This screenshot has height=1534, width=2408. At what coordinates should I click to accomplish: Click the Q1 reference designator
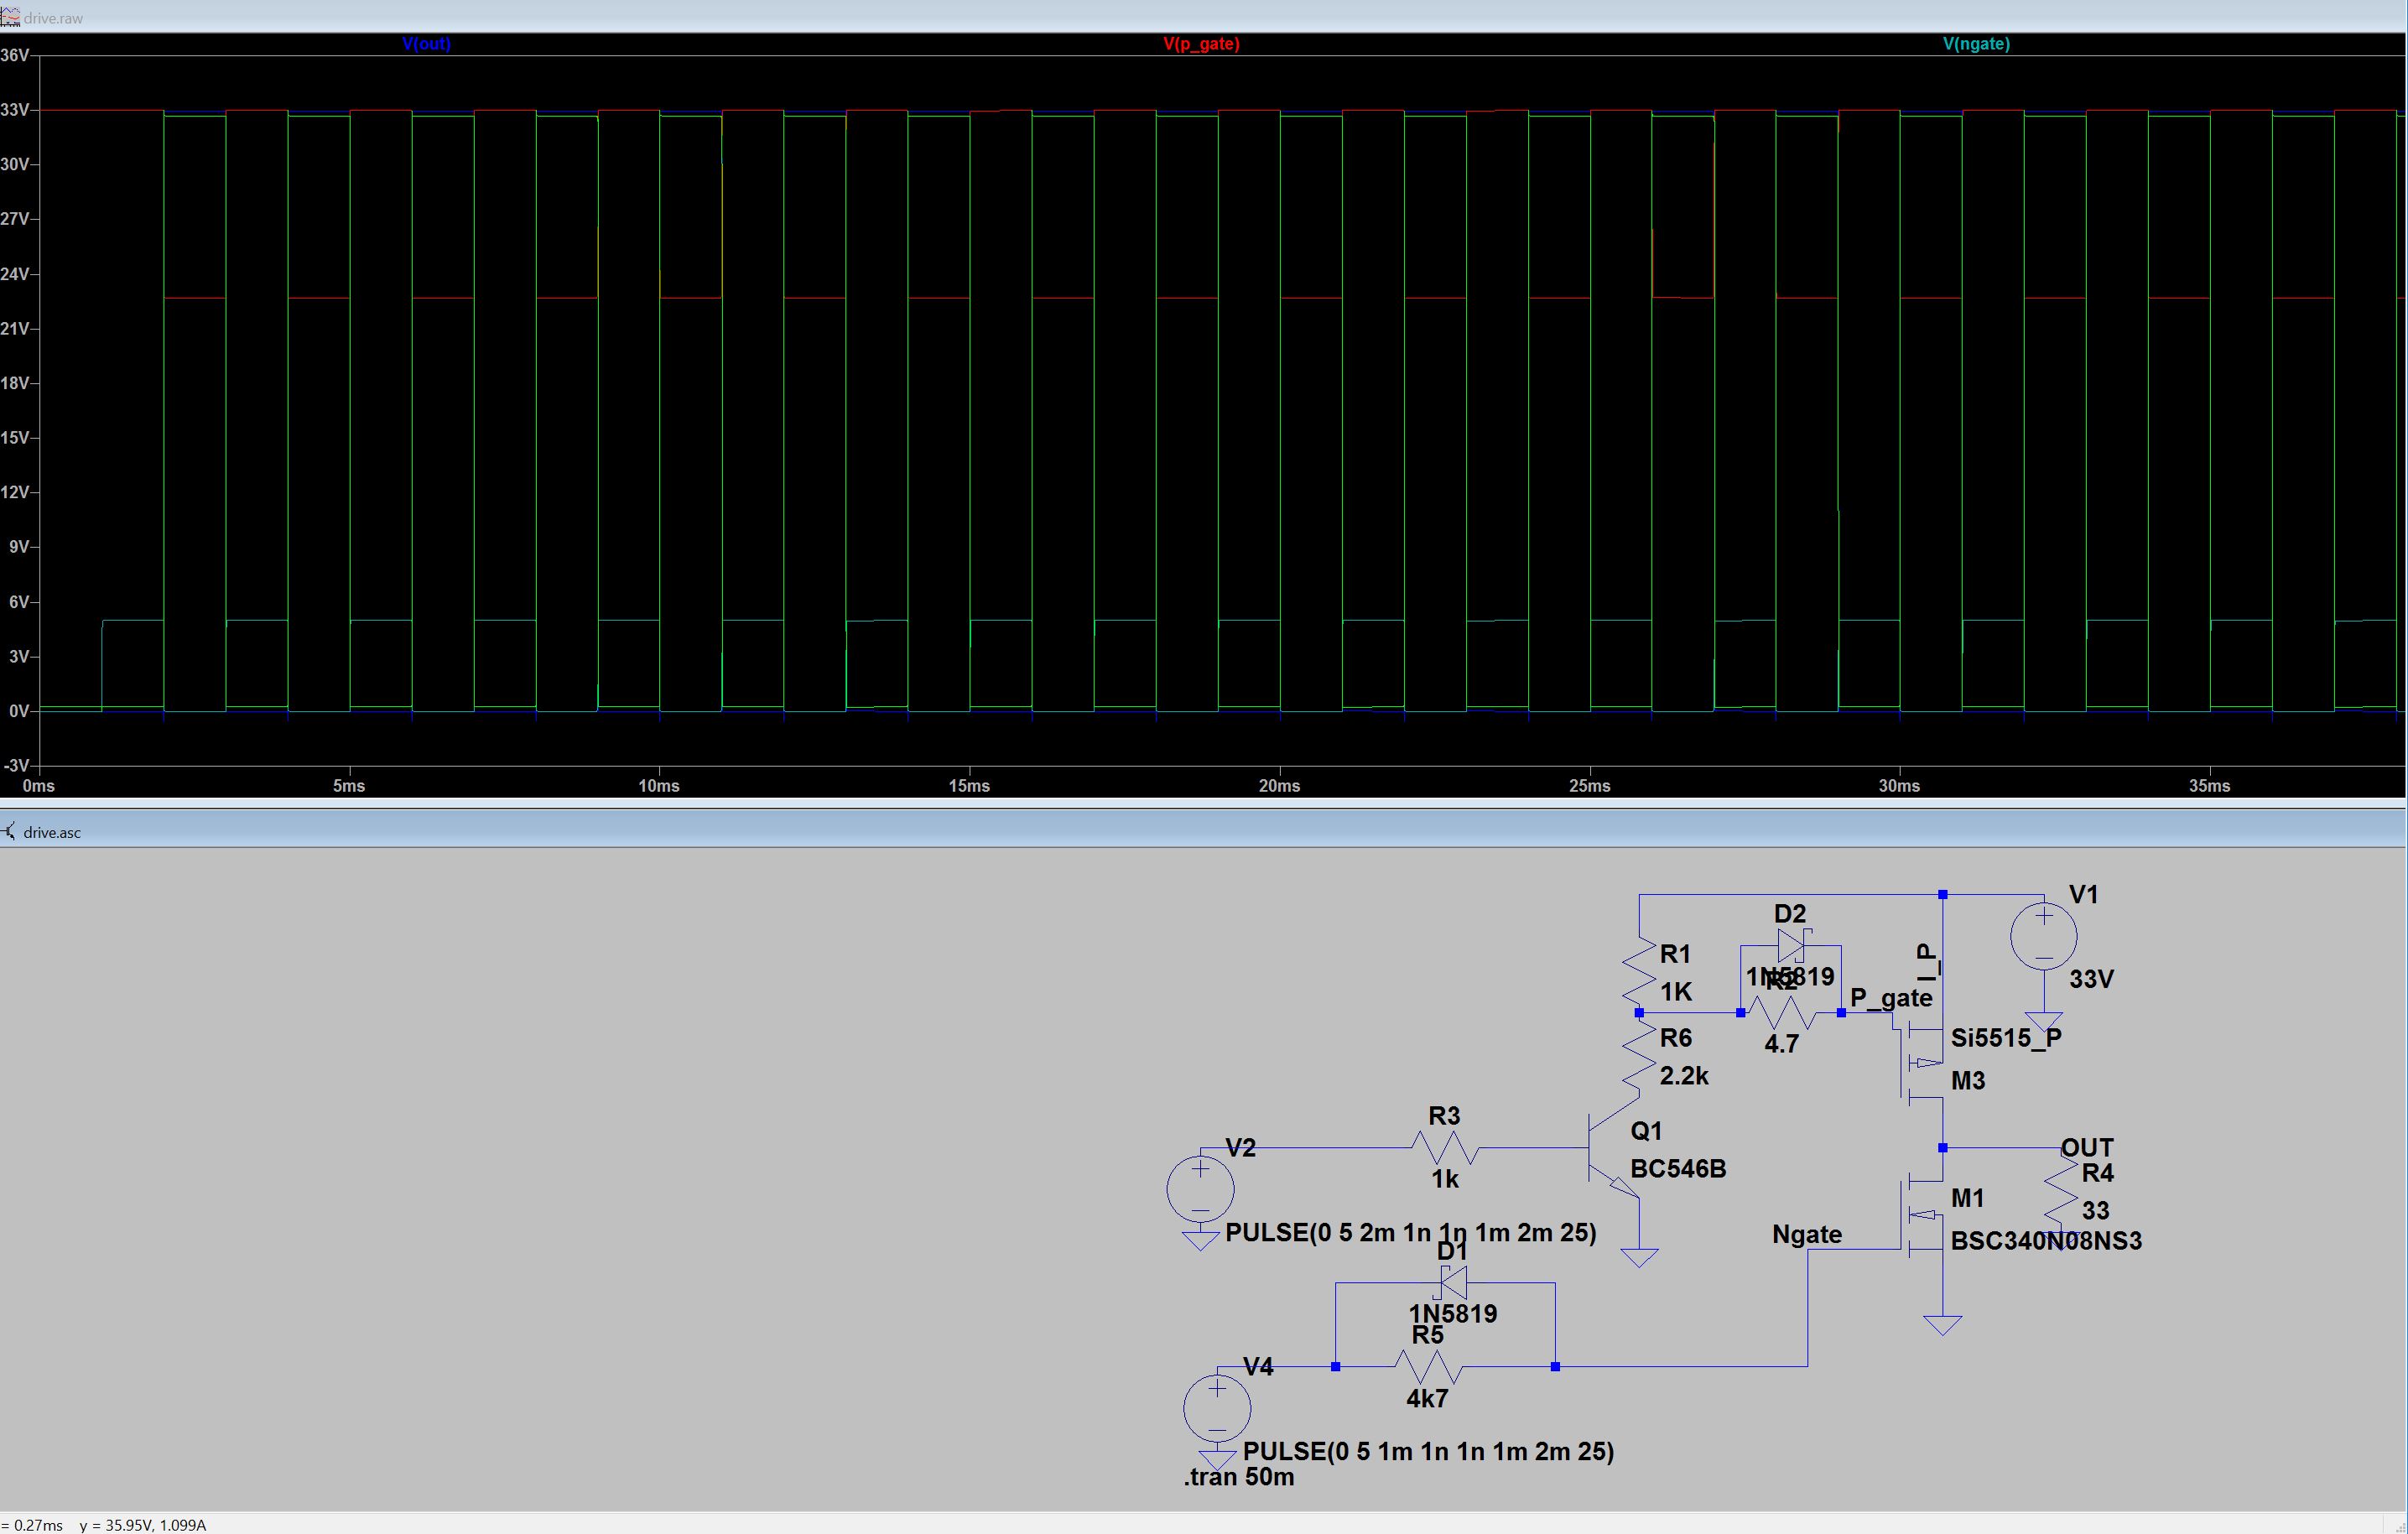click(x=1646, y=1131)
